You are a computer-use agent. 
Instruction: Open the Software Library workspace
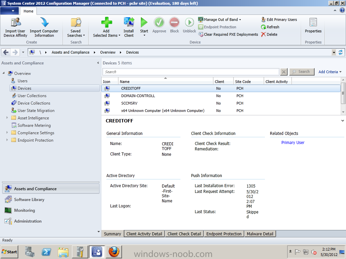[51, 200]
